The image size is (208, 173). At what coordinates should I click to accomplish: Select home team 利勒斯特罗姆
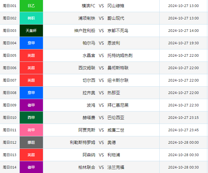[x=82, y=142]
